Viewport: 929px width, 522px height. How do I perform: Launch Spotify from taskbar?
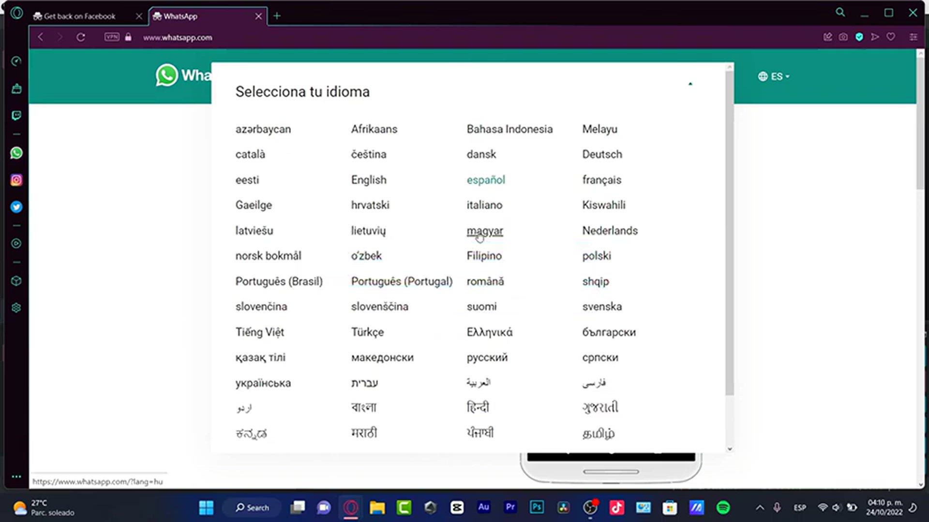pyautogui.click(x=723, y=507)
